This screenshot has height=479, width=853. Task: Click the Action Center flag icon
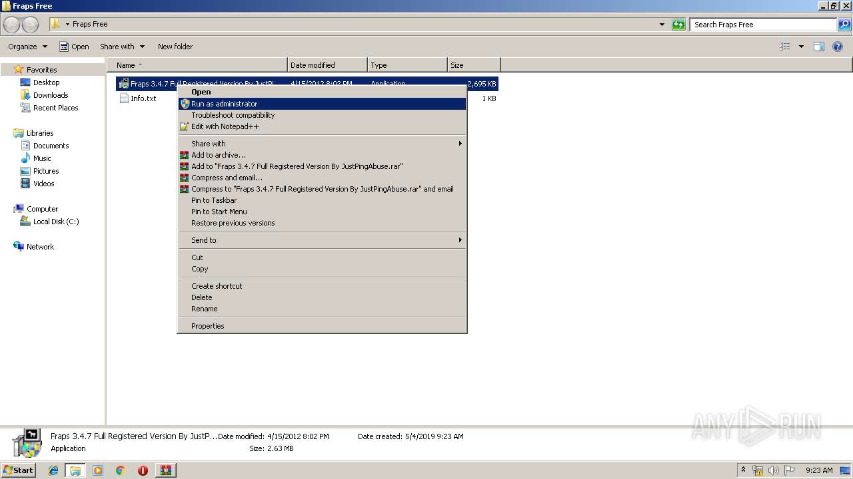(x=789, y=470)
